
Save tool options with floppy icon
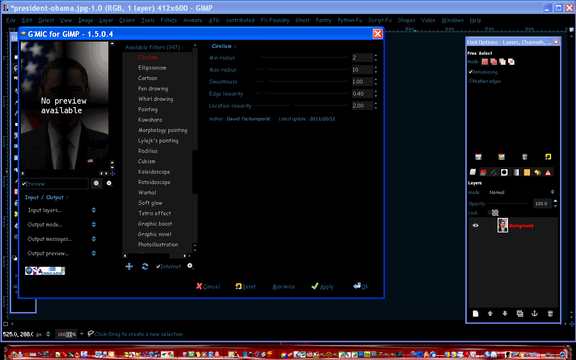click(x=478, y=157)
